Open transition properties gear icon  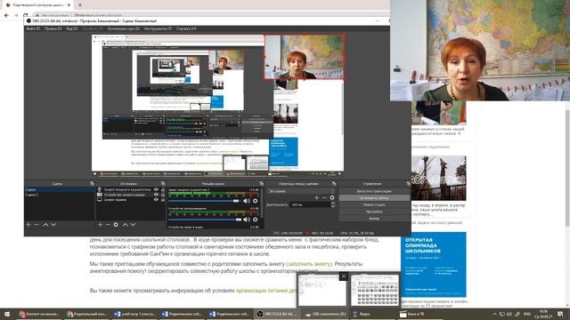pos(332,197)
